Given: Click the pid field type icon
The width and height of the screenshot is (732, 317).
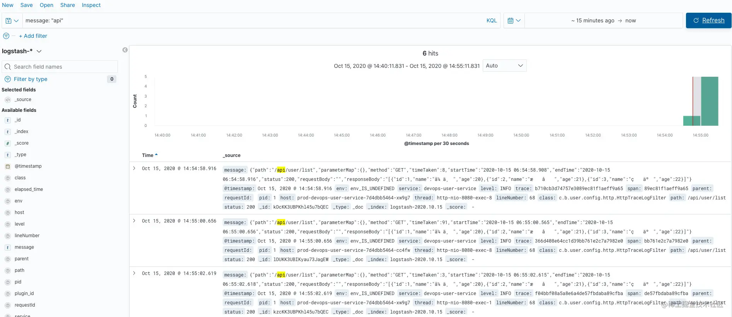Looking at the screenshot, I should 8,282.
